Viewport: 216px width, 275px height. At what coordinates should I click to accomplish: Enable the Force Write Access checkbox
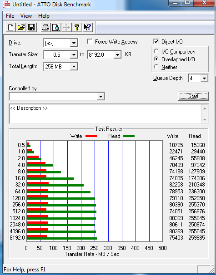(x=90, y=42)
